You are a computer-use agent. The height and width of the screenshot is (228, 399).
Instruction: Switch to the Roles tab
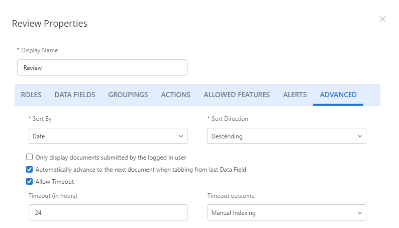pos(31,95)
